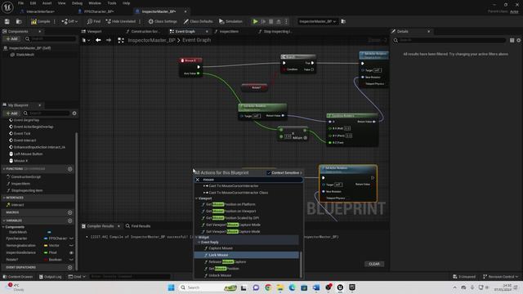Open Class Defaults

coord(198,21)
